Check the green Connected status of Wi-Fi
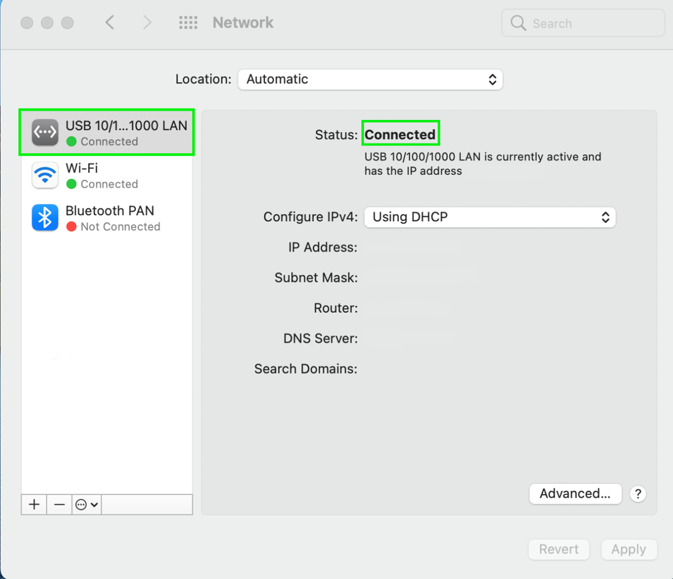Screen dimensions: 673x579 click(x=71, y=184)
